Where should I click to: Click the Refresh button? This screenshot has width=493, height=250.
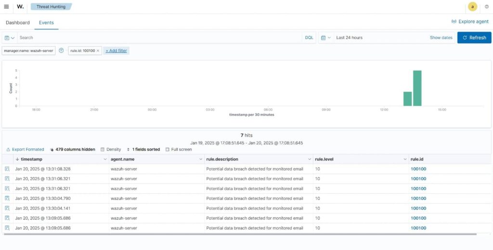(x=474, y=38)
